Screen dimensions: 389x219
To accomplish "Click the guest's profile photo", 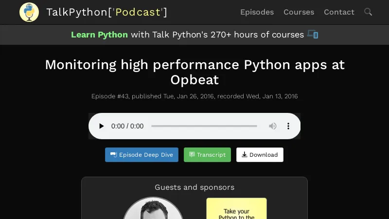I will (x=153, y=209).
